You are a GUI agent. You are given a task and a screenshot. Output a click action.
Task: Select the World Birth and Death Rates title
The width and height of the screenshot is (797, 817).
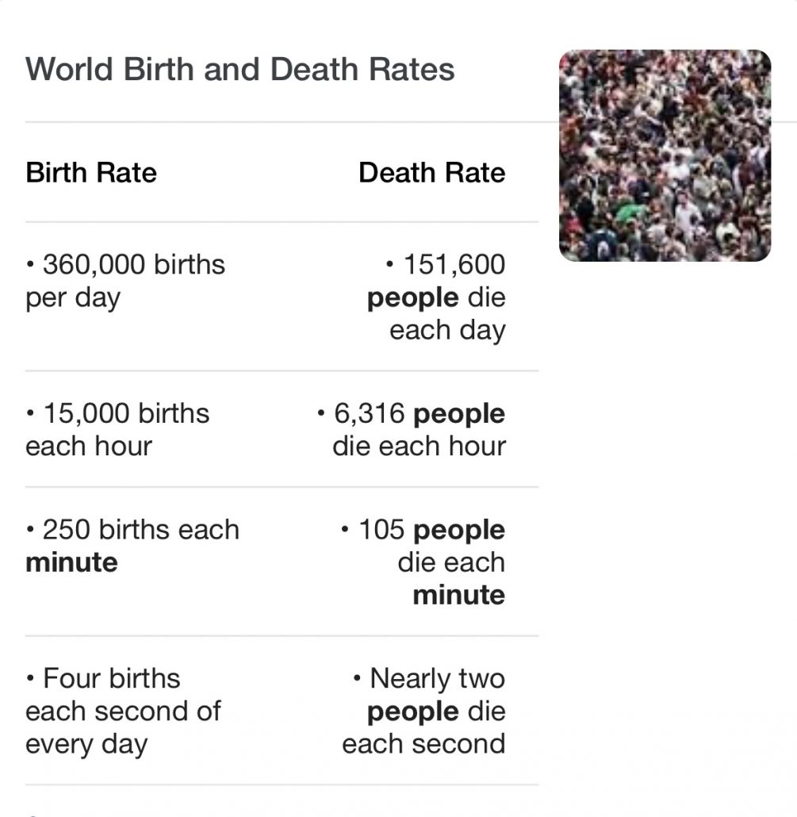tap(240, 69)
